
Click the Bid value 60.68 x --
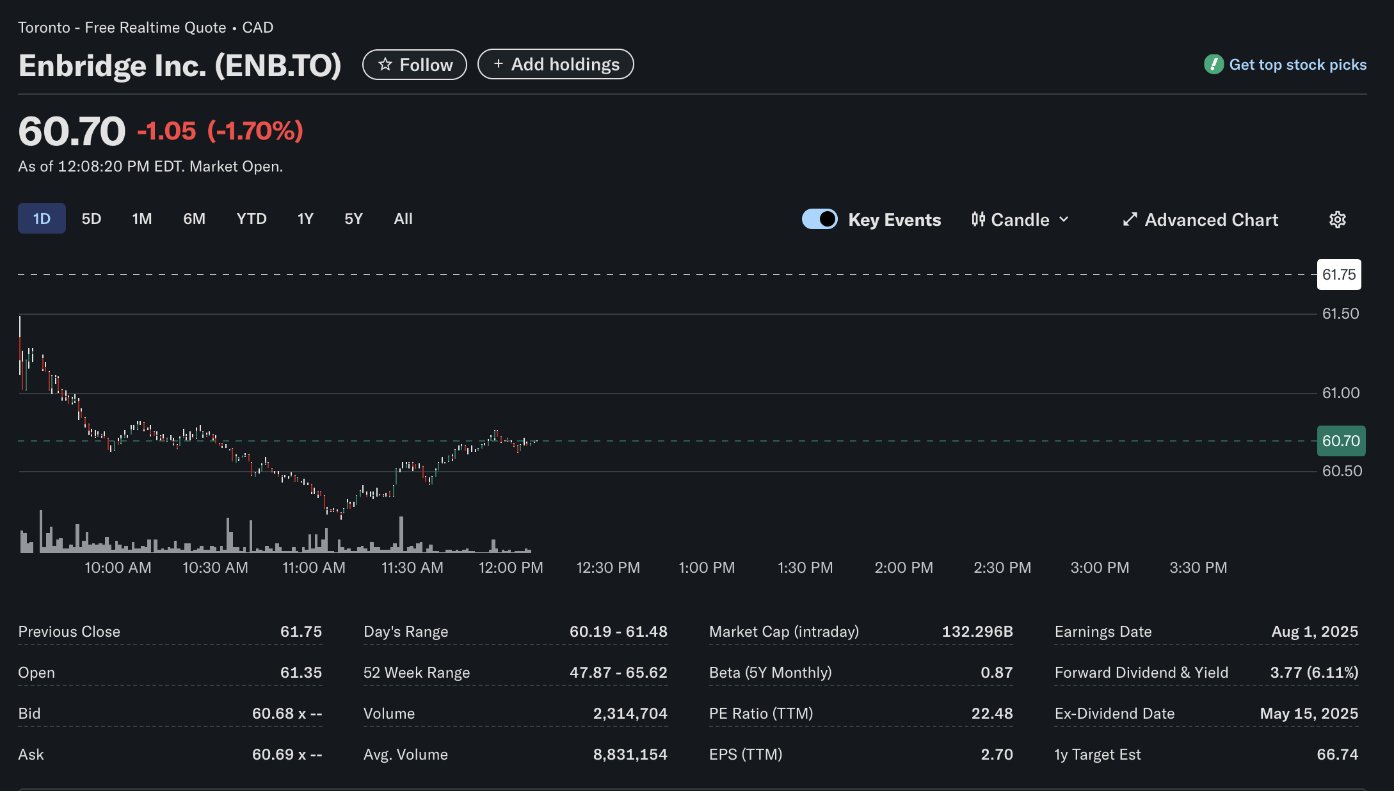[x=287, y=714]
